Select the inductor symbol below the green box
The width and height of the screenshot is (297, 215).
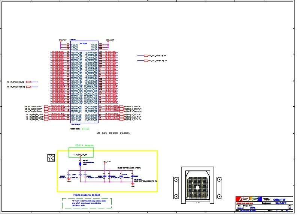(80, 164)
